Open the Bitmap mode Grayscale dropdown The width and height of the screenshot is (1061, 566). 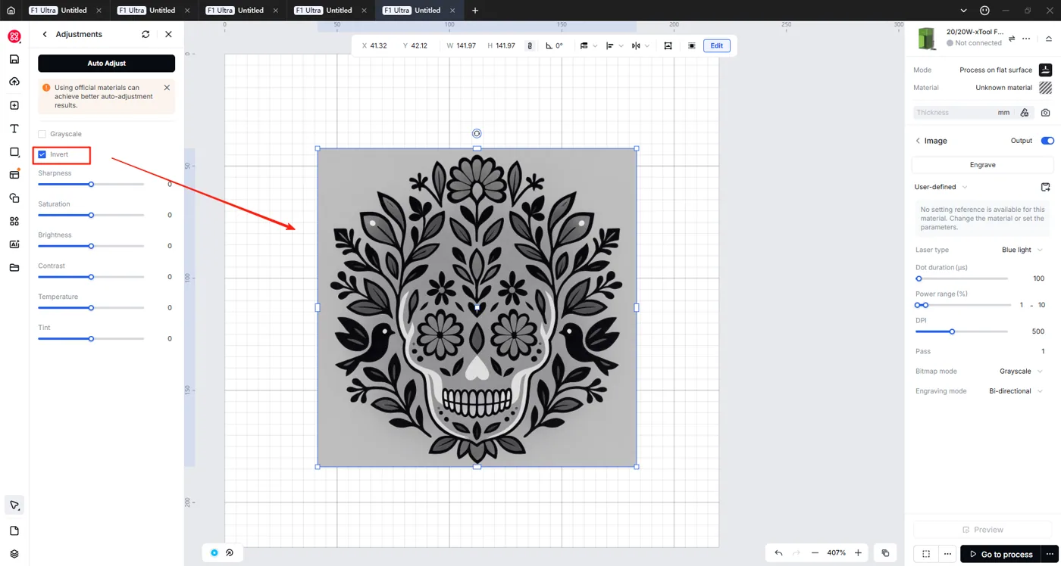1021,372
